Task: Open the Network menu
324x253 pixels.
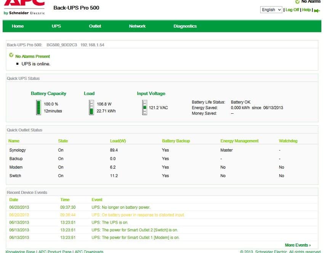Action: click(x=137, y=26)
